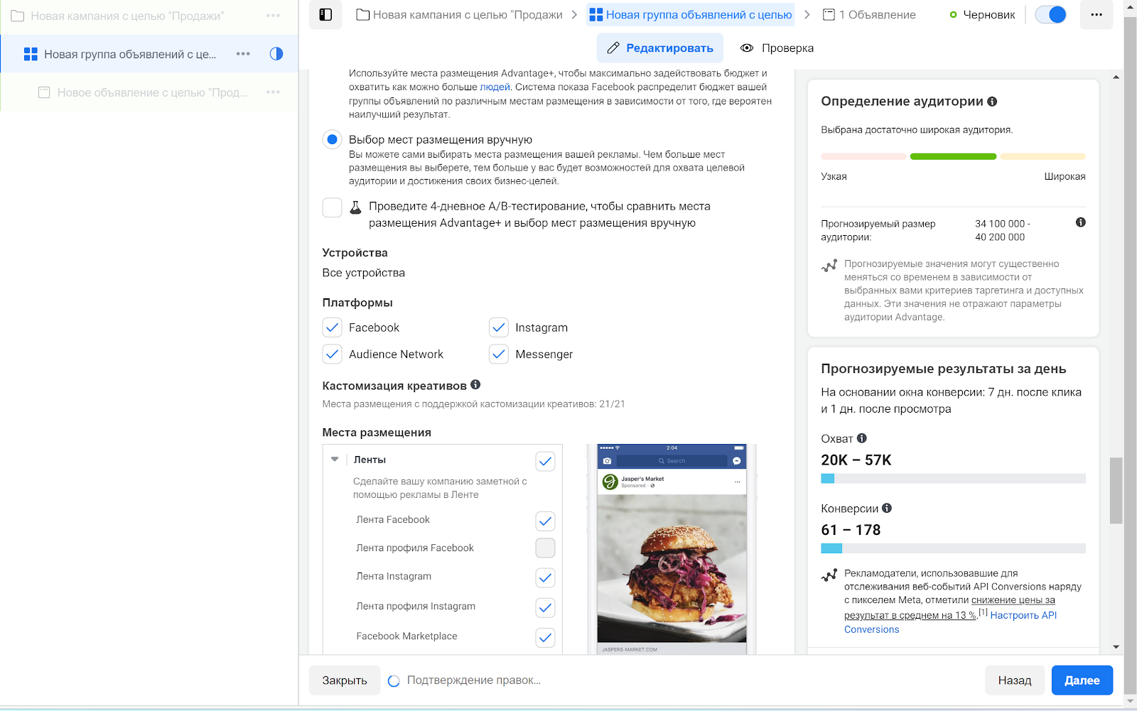Open '1 Объявление' breadcrumb

[x=868, y=15]
